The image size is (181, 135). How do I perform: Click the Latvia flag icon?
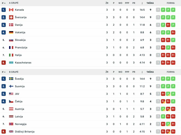(11, 117)
